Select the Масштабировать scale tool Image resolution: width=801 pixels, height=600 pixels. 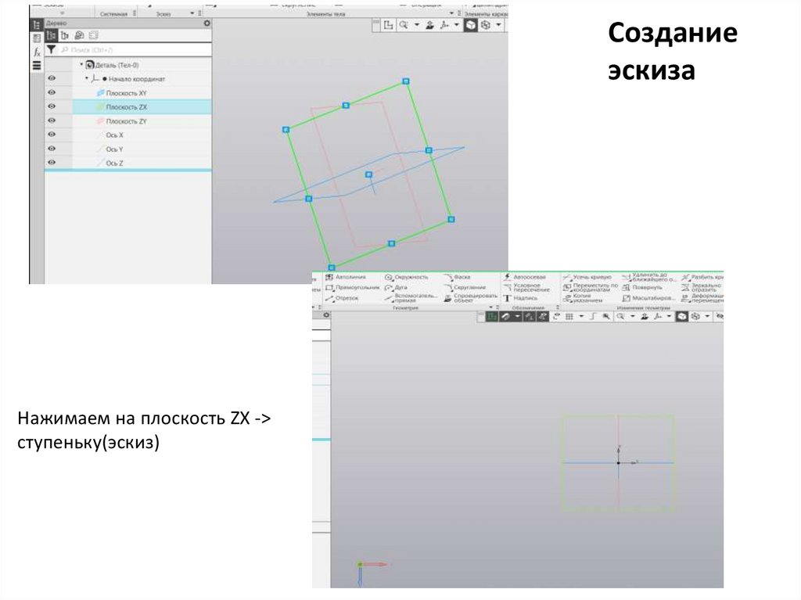coord(648,298)
